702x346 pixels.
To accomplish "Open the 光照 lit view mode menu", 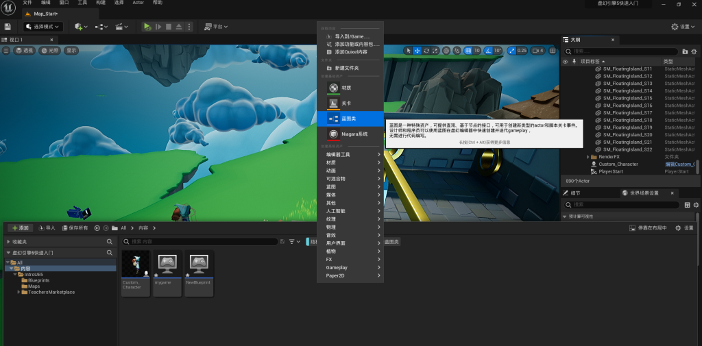I will coord(49,51).
